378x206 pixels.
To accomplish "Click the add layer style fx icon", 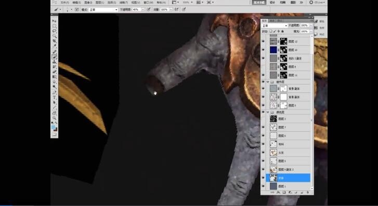I will (x=278, y=193).
